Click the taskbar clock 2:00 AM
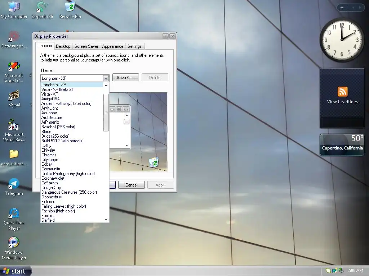This screenshot has height=276, width=369. click(x=355, y=270)
